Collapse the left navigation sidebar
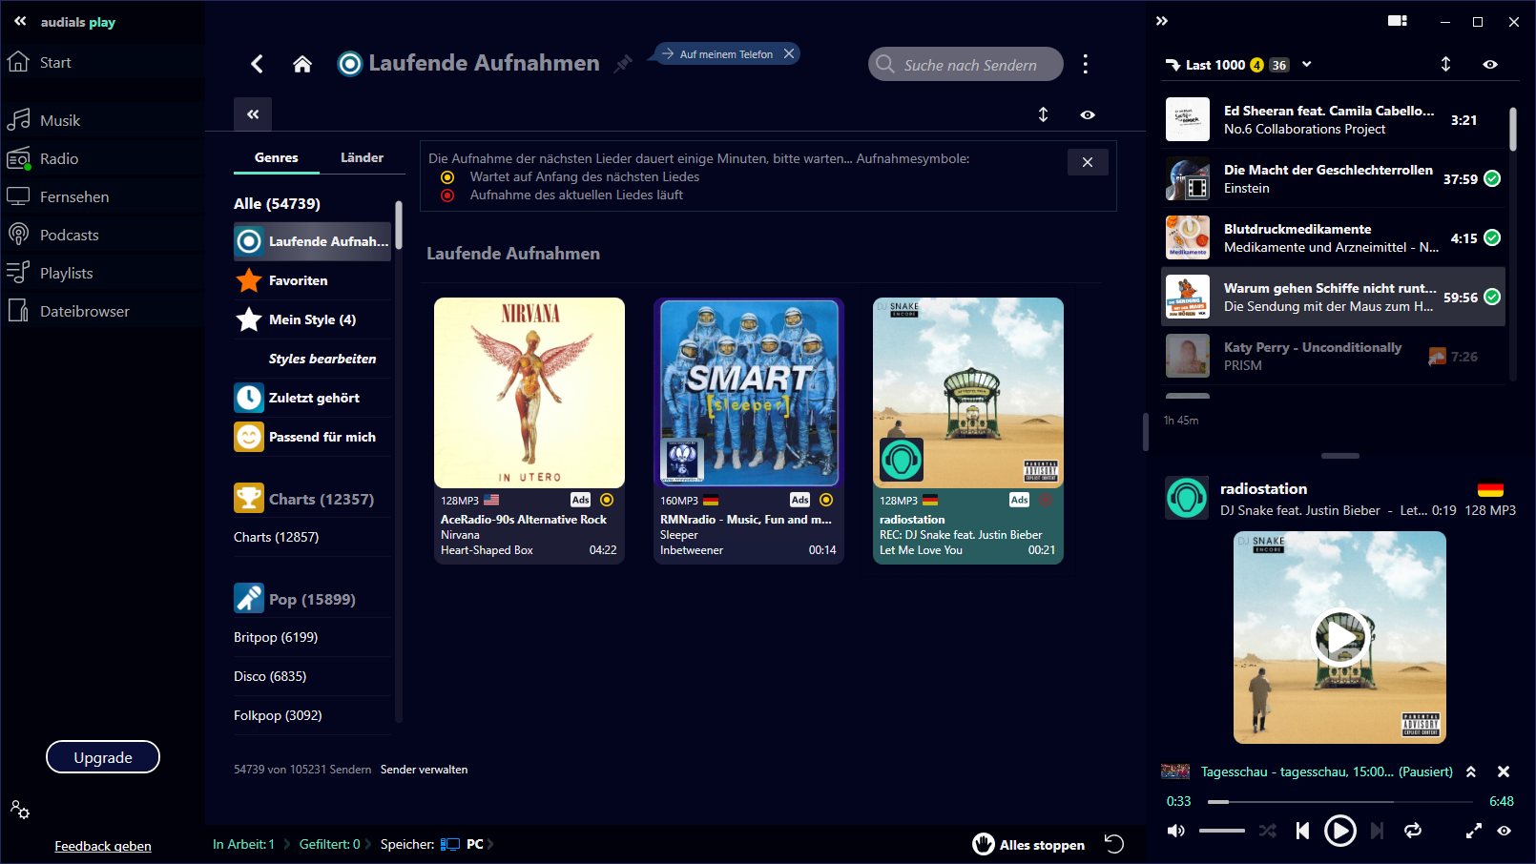The width and height of the screenshot is (1536, 864). (x=20, y=21)
